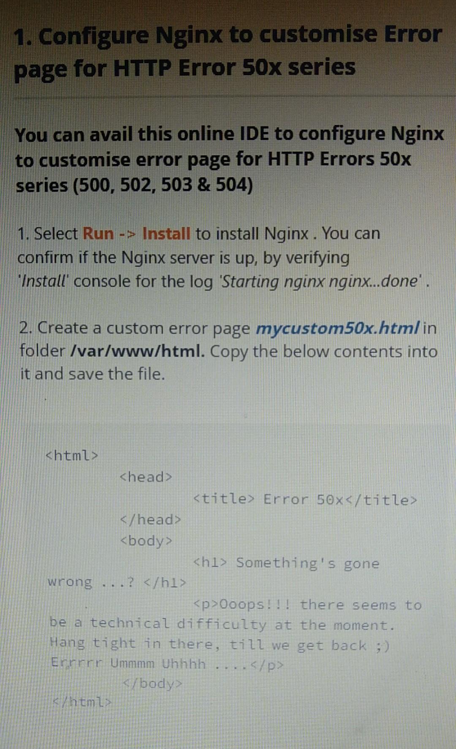Click the "You can avail this online IDE" paragraph
The width and height of the screenshot is (456, 749).
[x=229, y=160]
